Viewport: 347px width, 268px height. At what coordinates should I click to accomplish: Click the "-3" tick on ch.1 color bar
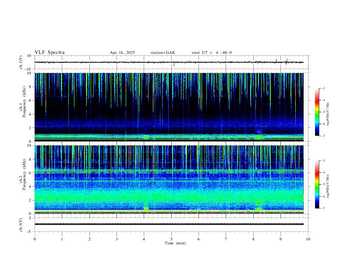tap(323, 88)
